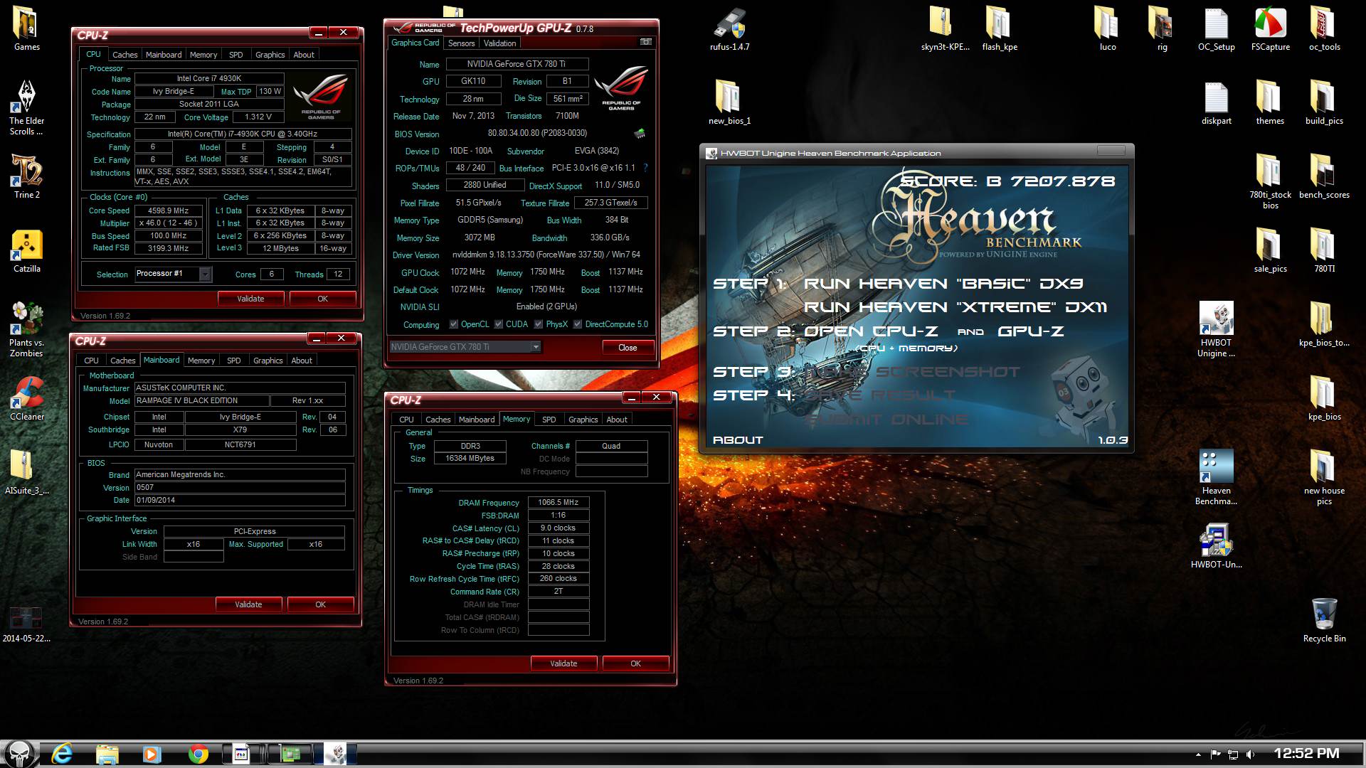Viewport: 1366px width, 768px height.
Task: Click OK in the Memory CPU-Z window
Action: [635, 663]
